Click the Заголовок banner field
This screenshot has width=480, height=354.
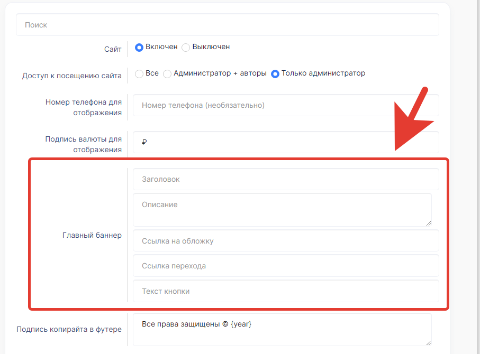point(286,179)
